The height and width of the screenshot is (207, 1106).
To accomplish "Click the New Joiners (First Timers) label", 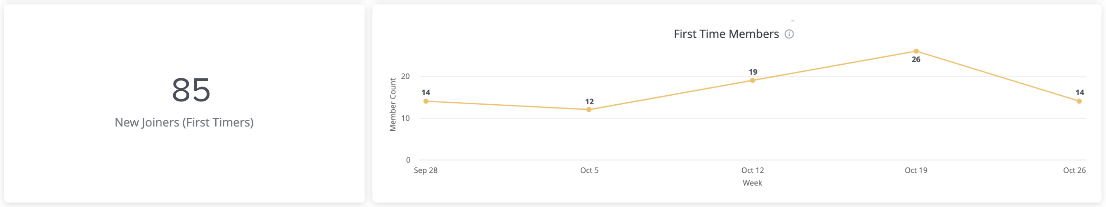I will pyautogui.click(x=184, y=122).
